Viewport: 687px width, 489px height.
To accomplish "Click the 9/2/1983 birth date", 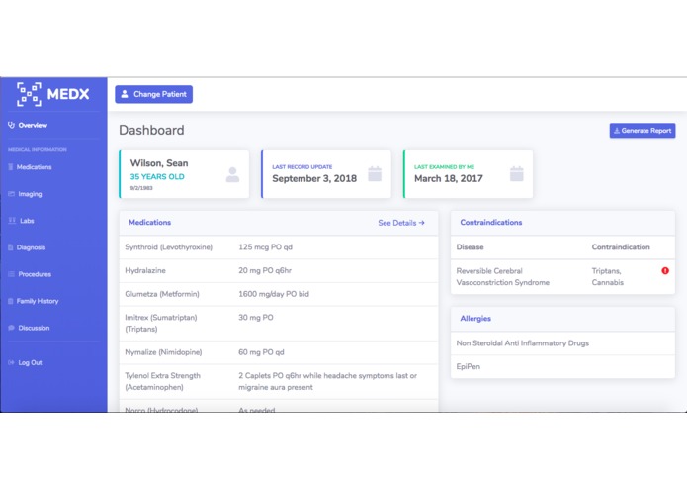I will click(141, 188).
